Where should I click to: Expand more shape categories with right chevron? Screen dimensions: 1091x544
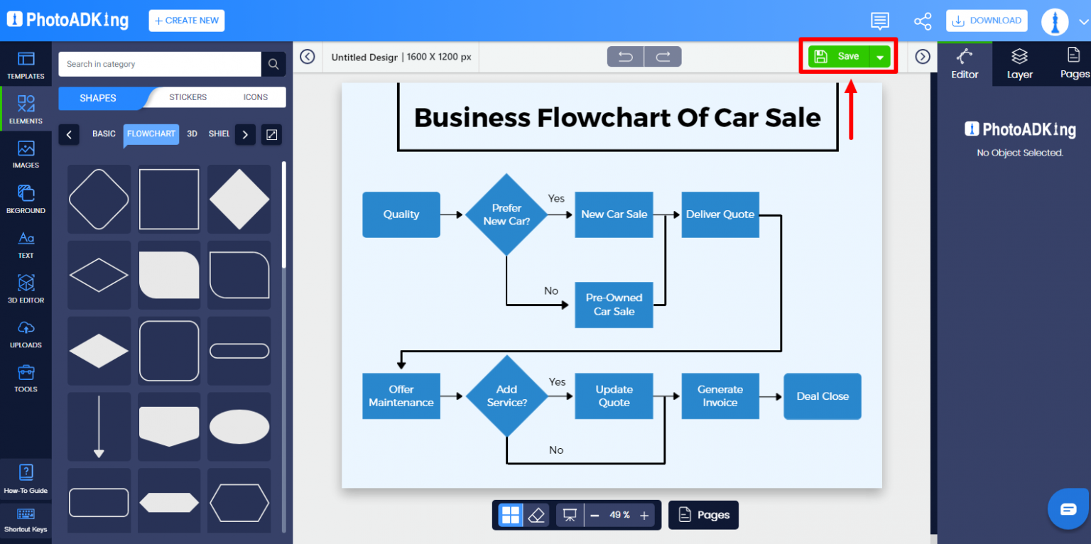245,134
